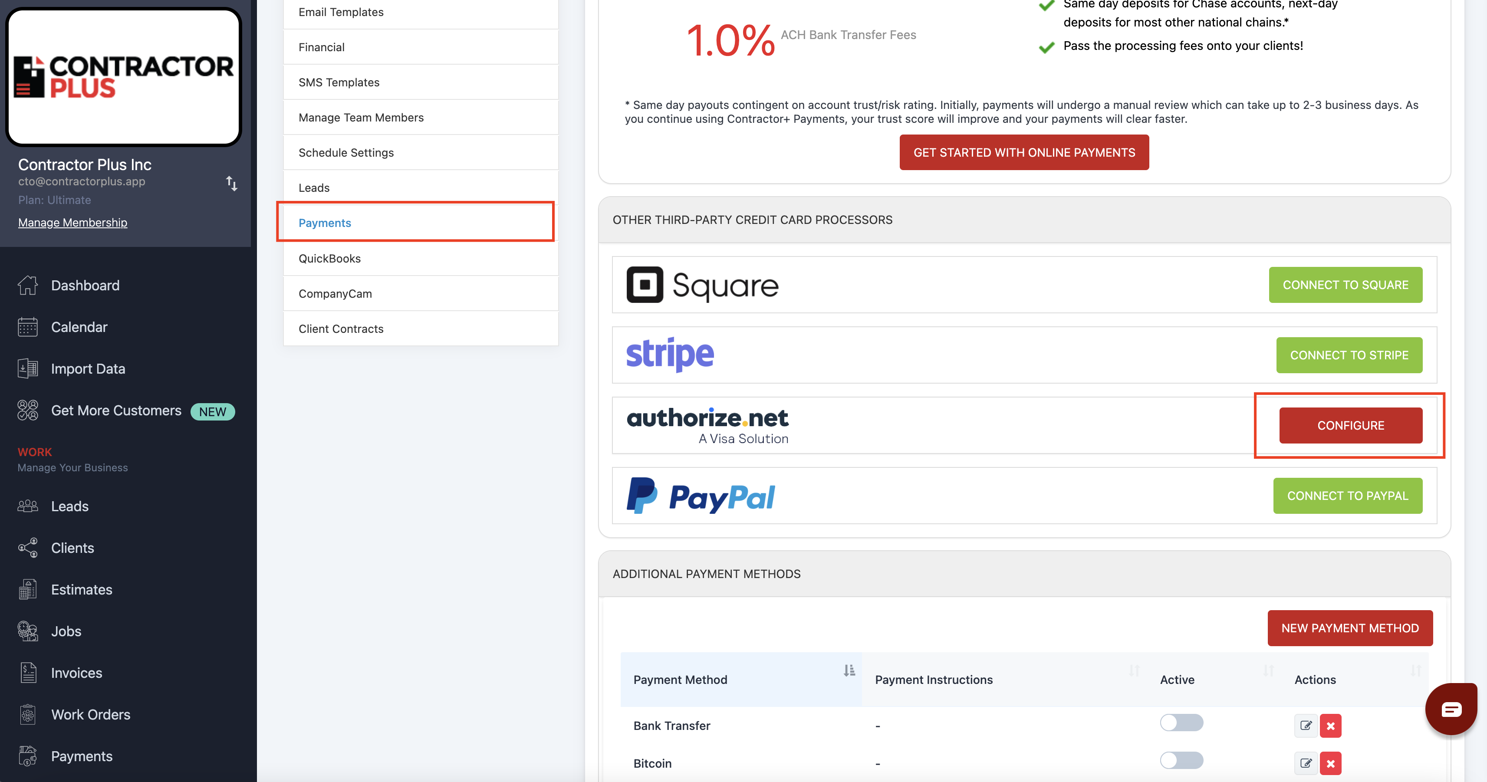Click the Dashboard house icon
The image size is (1487, 782).
[27, 285]
